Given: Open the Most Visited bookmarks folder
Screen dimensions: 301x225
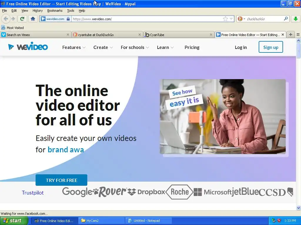Looking at the screenshot, I should click(12, 28).
